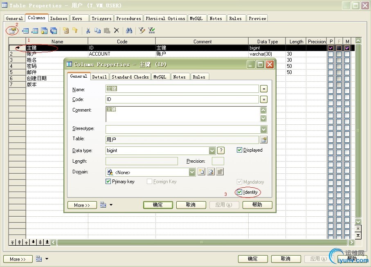Open table properties icon next to Table field
Image resolution: width=371 pixels, height=267 pixels.
263,140
